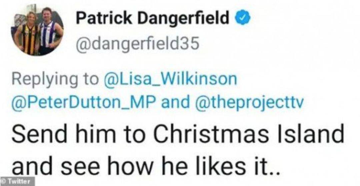Follow the @theprojecttv mention link

[x=249, y=103]
